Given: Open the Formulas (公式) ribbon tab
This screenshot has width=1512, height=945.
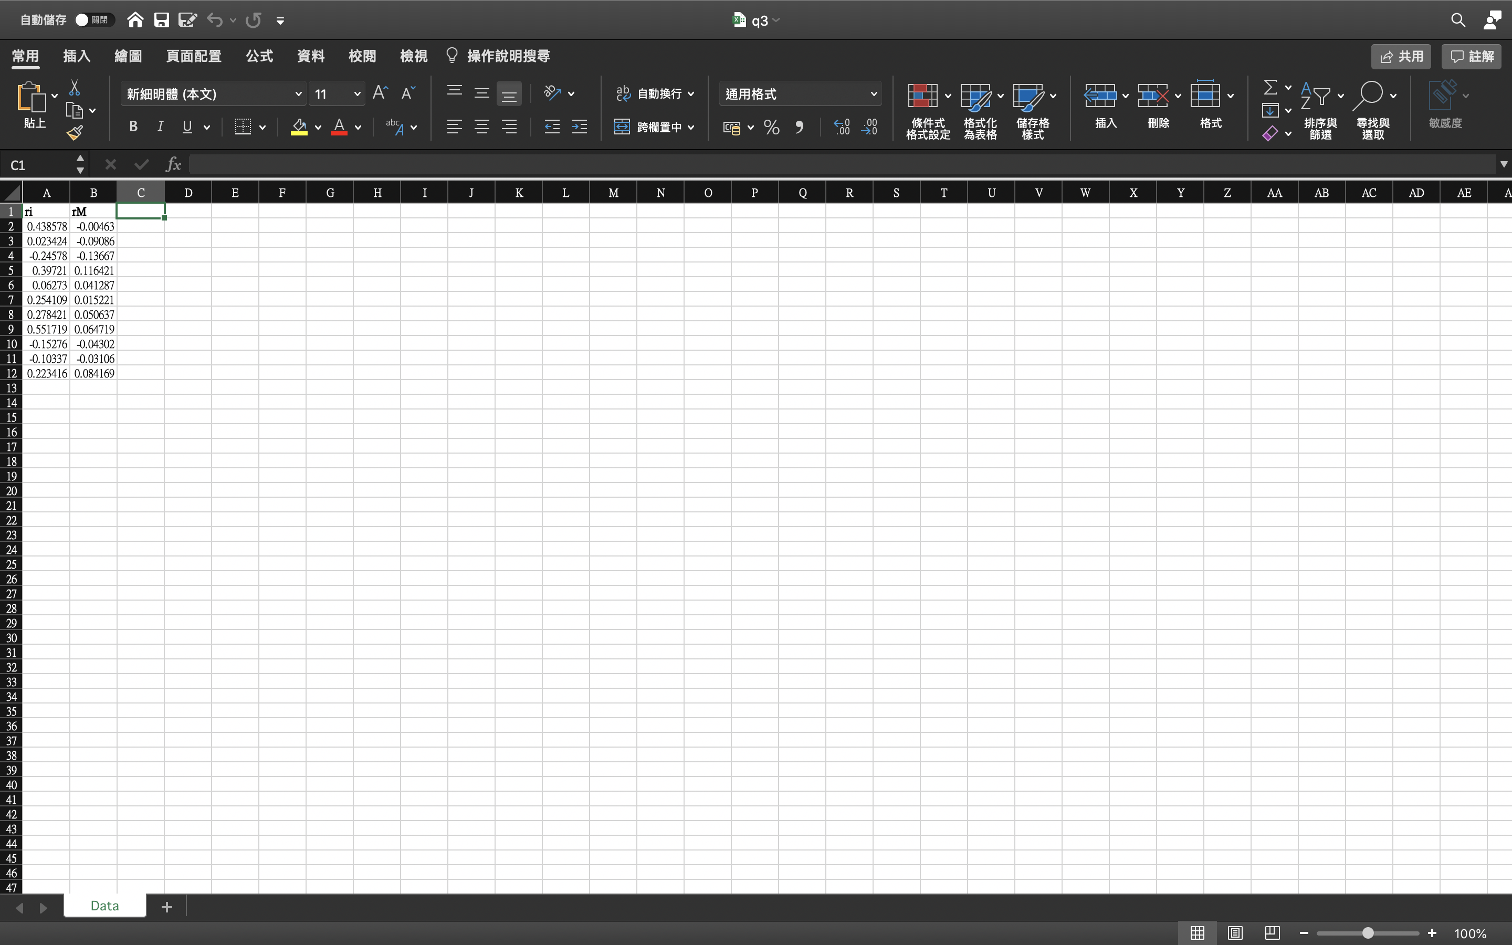Looking at the screenshot, I should 259,56.
